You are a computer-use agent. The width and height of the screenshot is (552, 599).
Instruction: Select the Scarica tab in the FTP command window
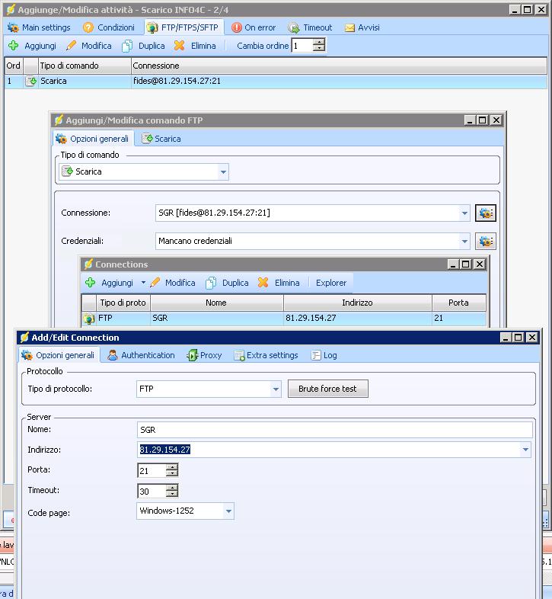(x=161, y=139)
